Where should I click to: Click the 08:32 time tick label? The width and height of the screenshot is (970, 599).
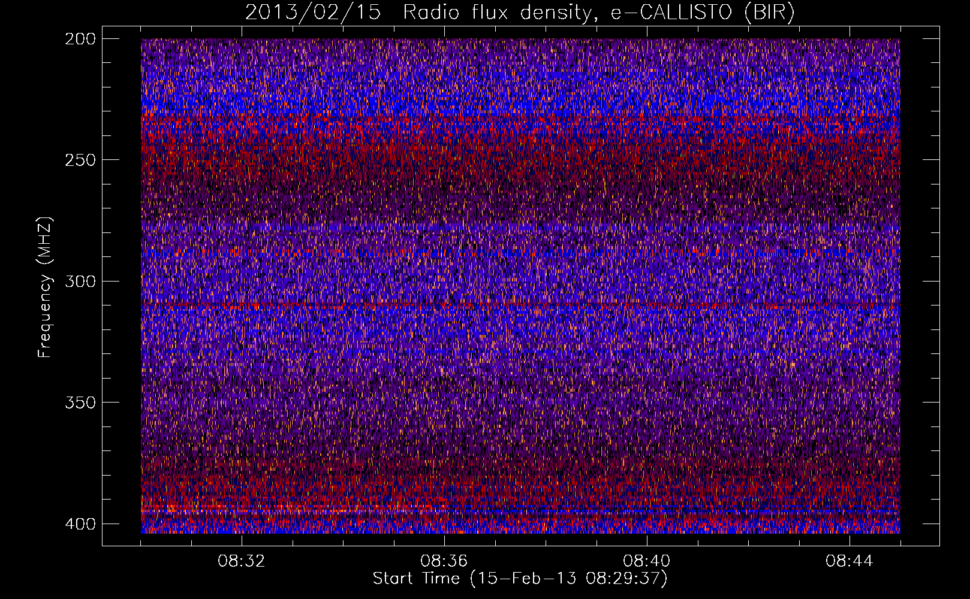tap(242, 561)
